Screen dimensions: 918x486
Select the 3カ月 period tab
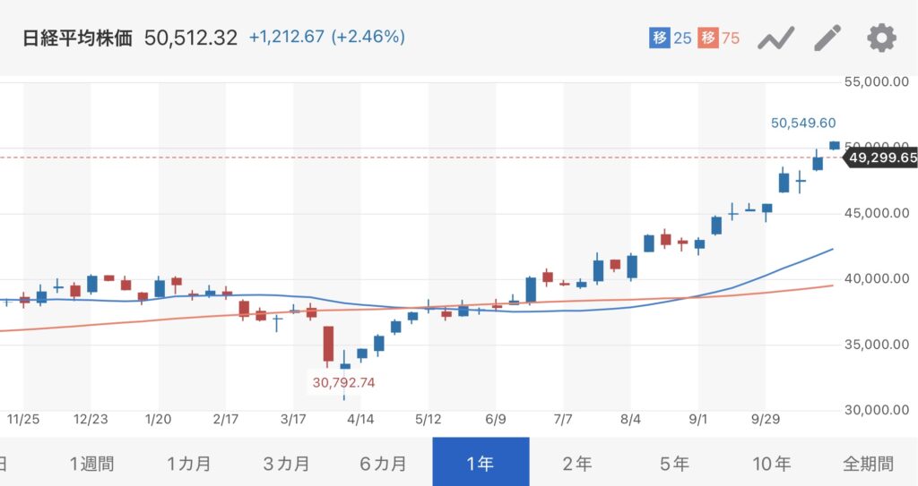[286, 463]
